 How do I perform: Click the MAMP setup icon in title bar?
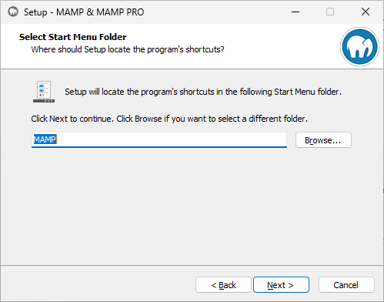pos(13,12)
